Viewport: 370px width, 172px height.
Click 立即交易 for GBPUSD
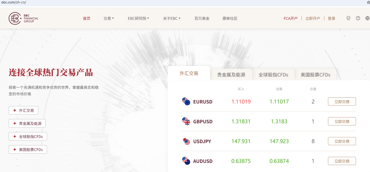pyautogui.click(x=342, y=121)
